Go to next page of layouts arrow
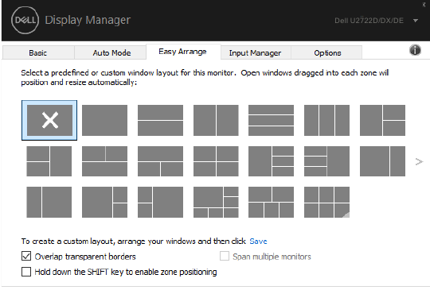 (x=419, y=162)
